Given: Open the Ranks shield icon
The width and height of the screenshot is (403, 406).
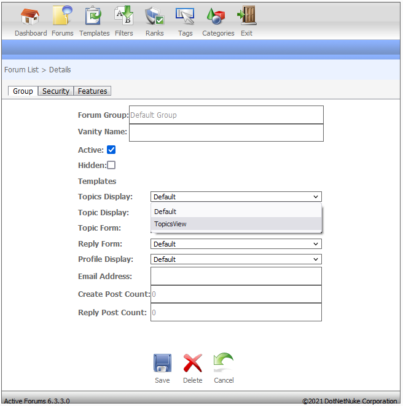Looking at the screenshot, I should 154,15.
